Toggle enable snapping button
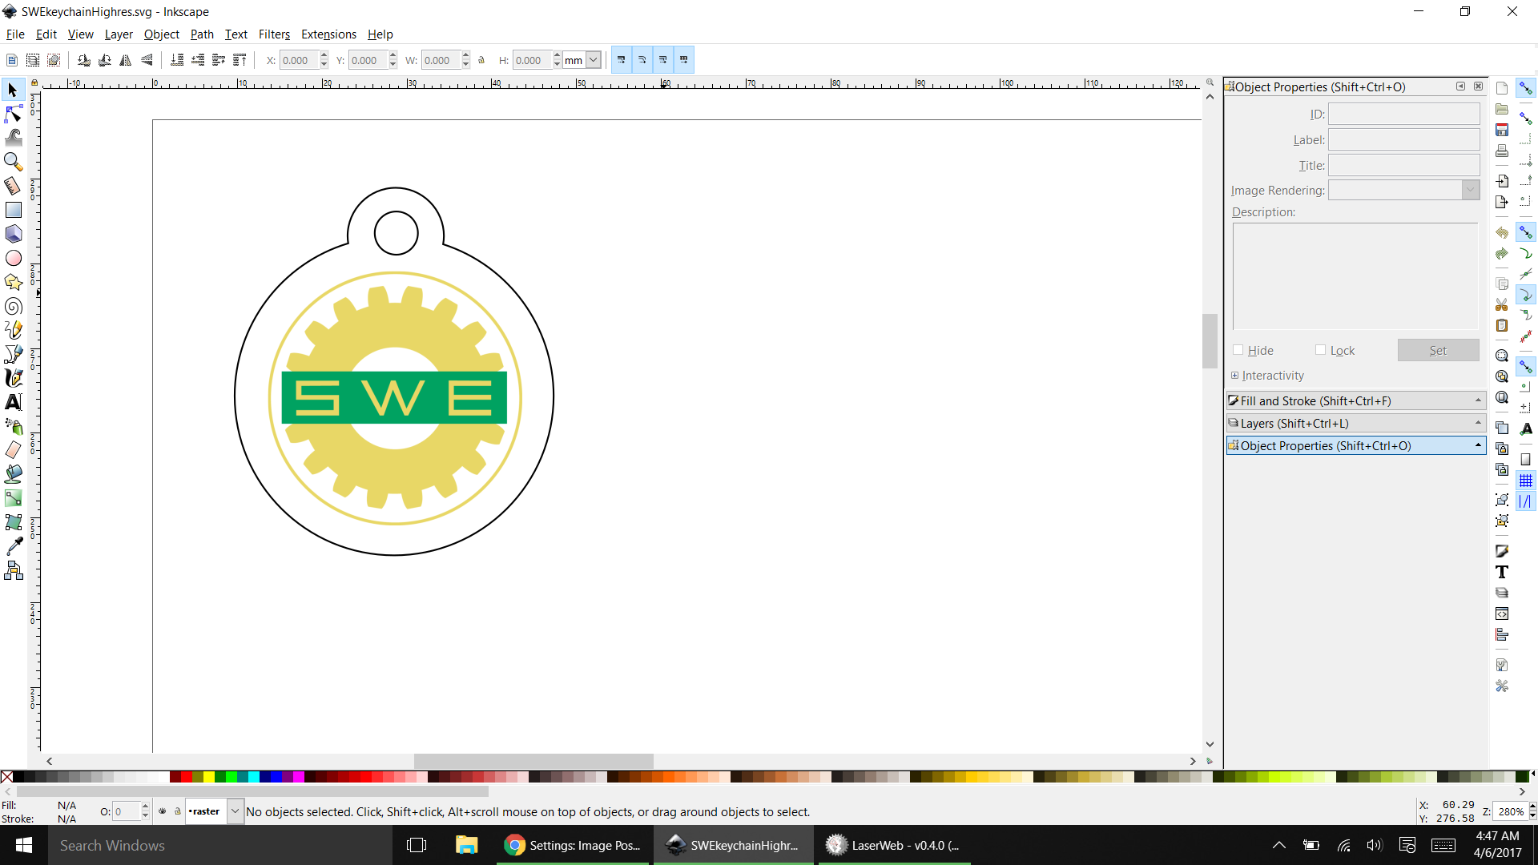Image resolution: width=1538 pixels, height=865 pixels. (x=1526, y=88)
